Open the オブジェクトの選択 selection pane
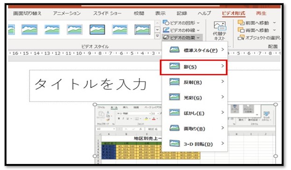The image size is (291, 170). (x=259, y=38)
